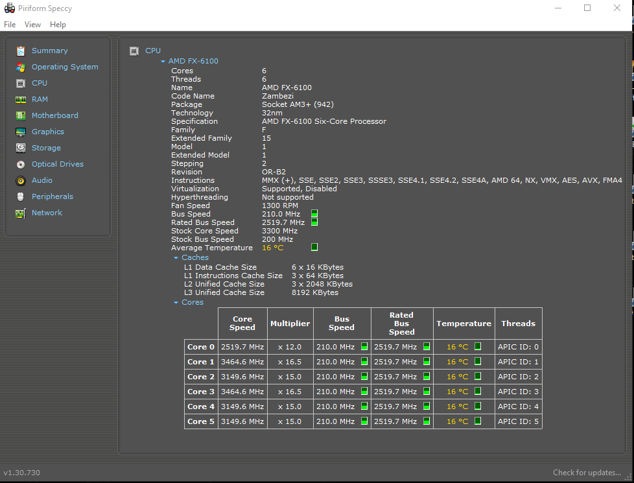Click the RAM module icon

coord(21,99)
